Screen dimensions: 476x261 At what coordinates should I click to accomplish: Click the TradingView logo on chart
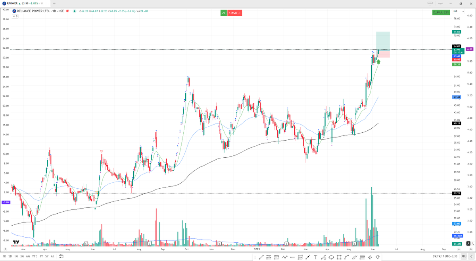[16, 242]
